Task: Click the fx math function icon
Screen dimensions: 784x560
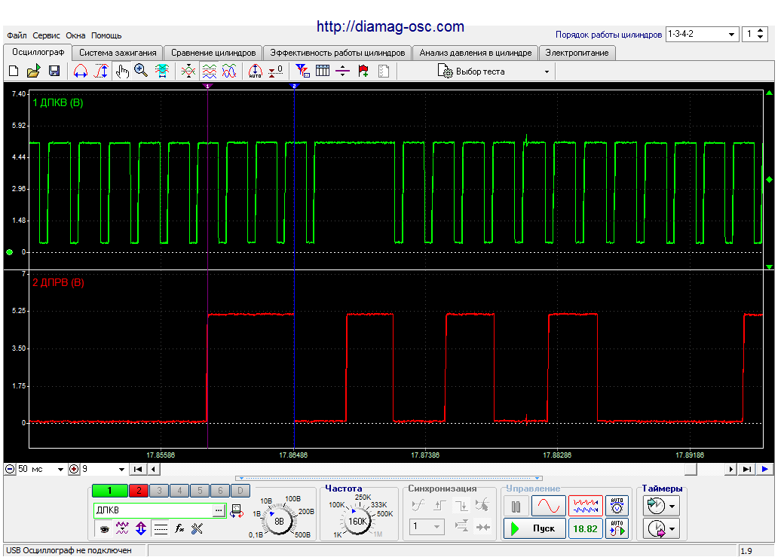Action: (x=179, y=528)
